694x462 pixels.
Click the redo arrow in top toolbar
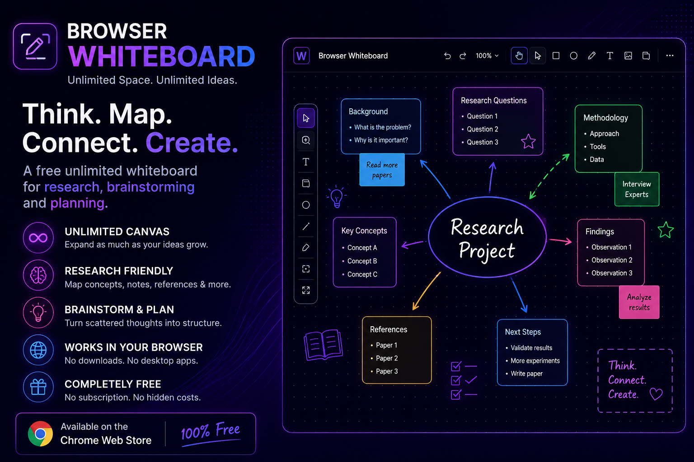[x=463, y=56]
